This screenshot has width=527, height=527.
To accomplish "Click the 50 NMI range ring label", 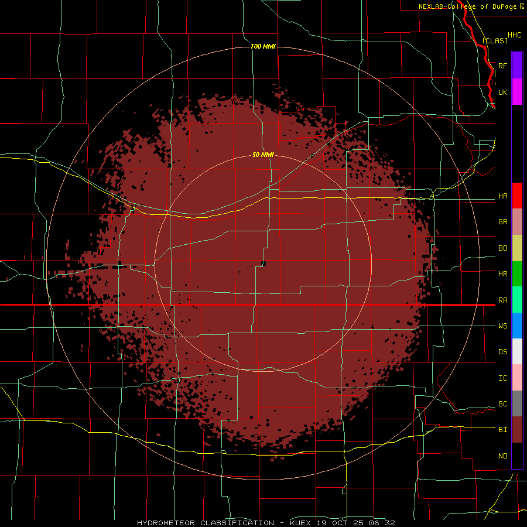I will coord(263,155).
